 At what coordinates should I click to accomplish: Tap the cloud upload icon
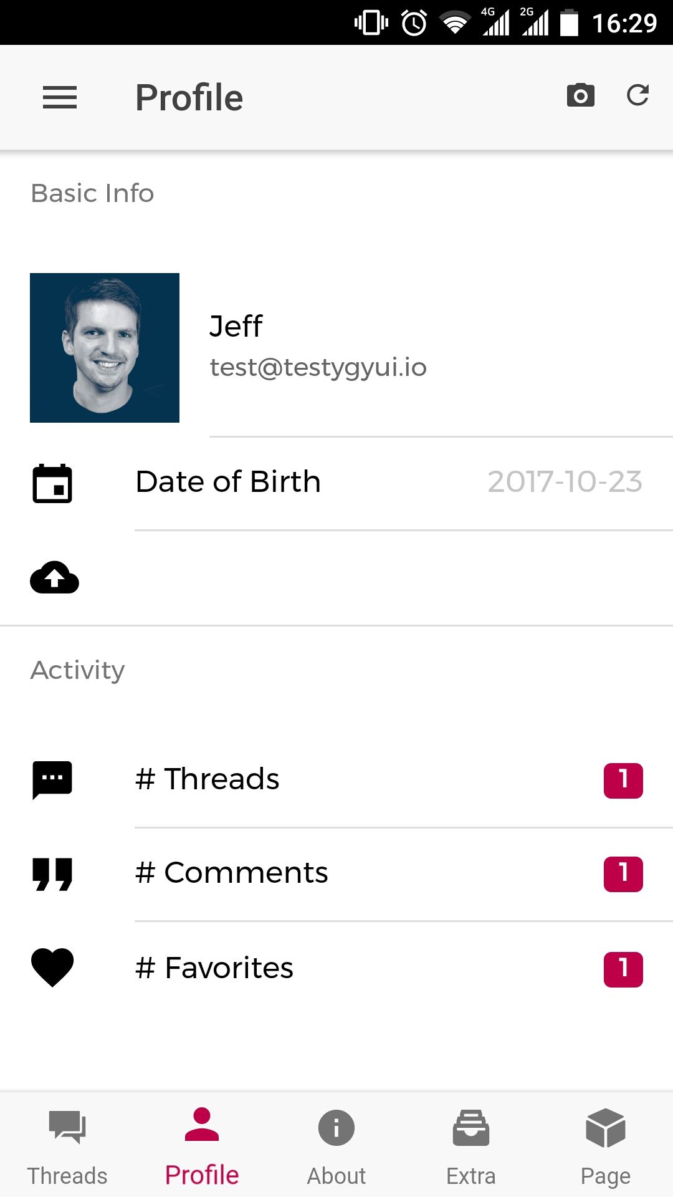click(55, 577)
